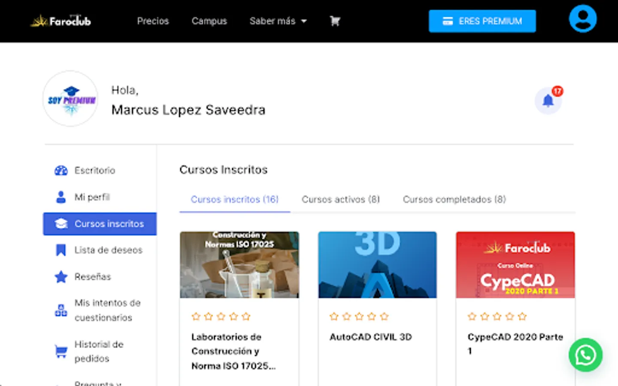Viewport: 618px width, 386px height.
Task: Open the user account avatar icon
Action: (x=582, y=19)
